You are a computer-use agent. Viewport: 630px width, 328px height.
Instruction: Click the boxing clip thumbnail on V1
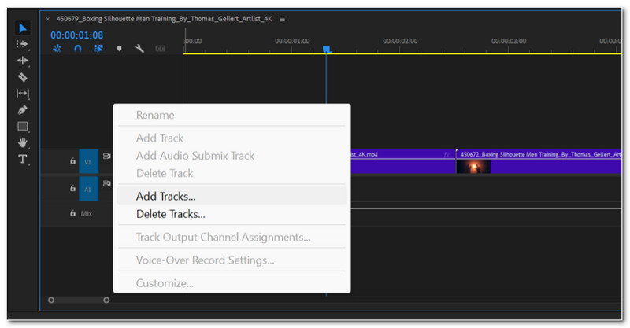pos(473,167)
